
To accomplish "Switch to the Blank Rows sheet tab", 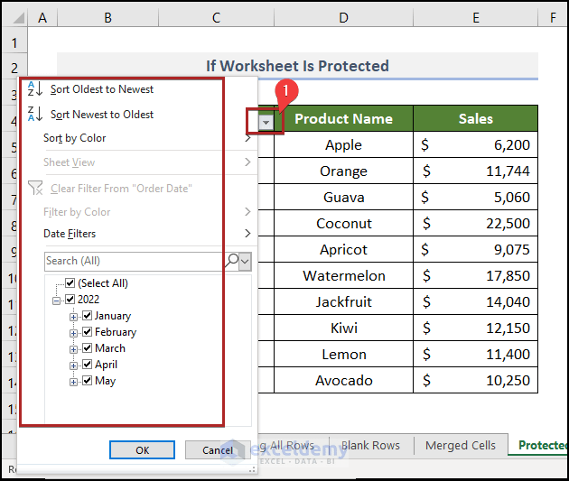I will point(370,445).
